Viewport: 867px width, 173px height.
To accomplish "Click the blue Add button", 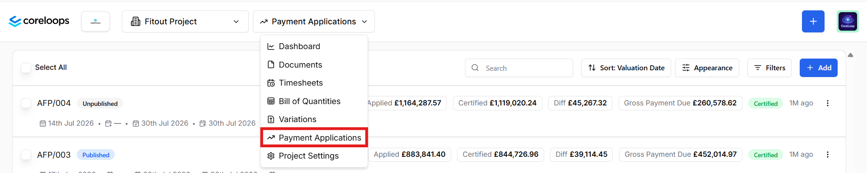I will coord(818,68).
